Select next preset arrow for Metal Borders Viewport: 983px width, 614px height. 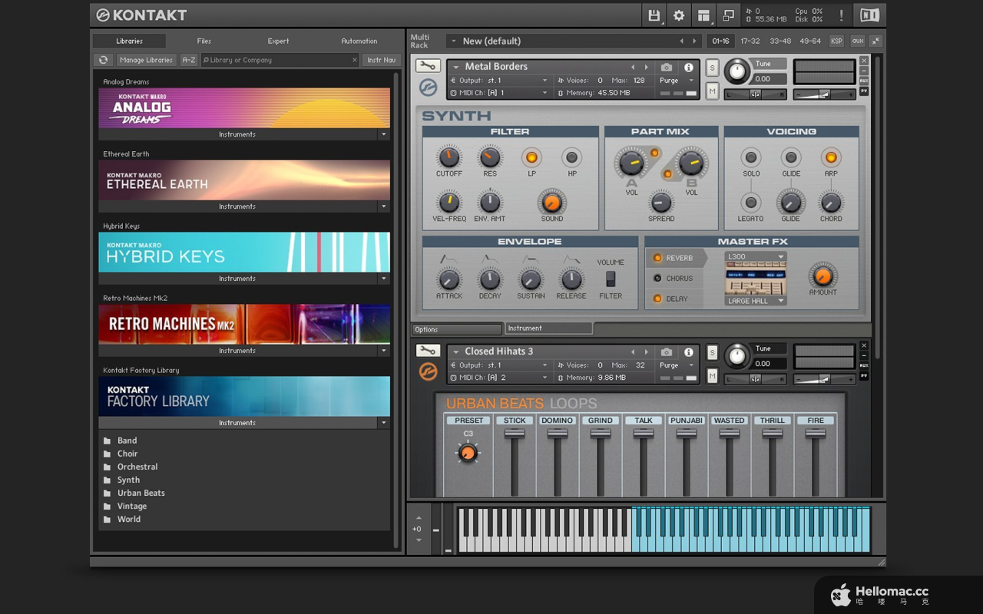pos(646,67)
